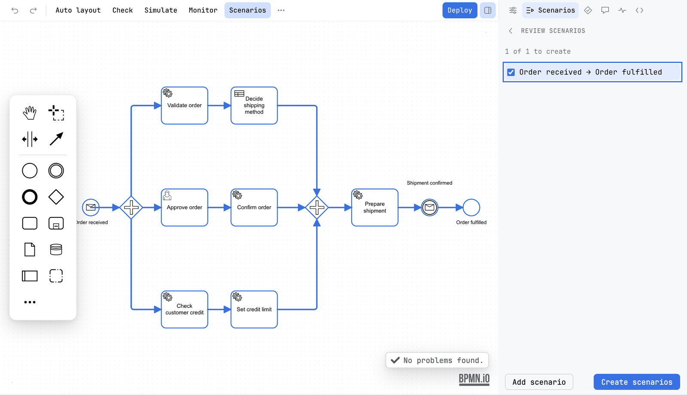Image resolution: width=687 pixels, height=395 pixels.
Task: Redo the last undone change
Action: pos(33,10)
